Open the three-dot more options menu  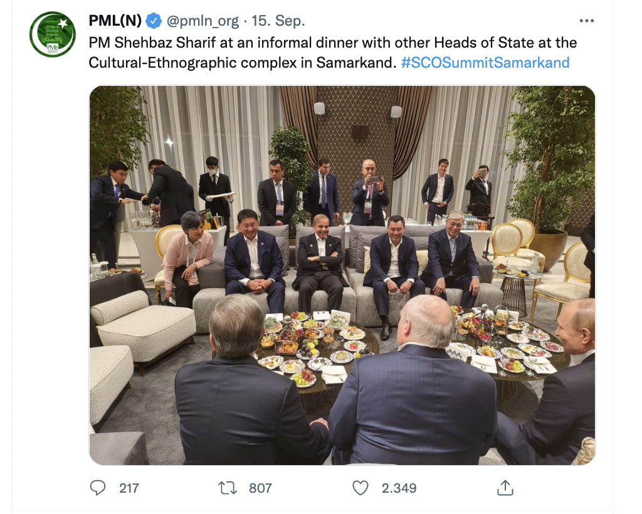coord(586,21)
